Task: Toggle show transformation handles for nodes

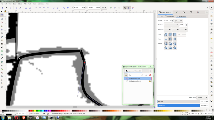Action: pos(125,8)
